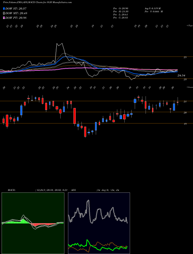Click the blue DOW ST legend swatch
This screenshot has height=254, width=193.
4,8
